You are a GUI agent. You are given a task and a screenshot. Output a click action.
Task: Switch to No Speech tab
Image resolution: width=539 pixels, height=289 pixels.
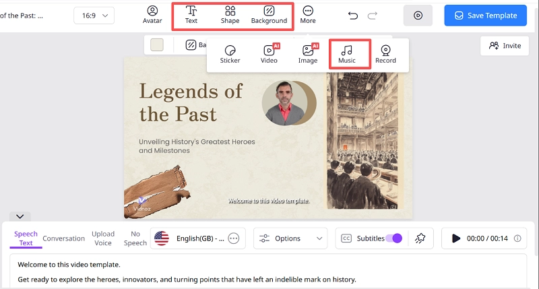pos(135,238)
